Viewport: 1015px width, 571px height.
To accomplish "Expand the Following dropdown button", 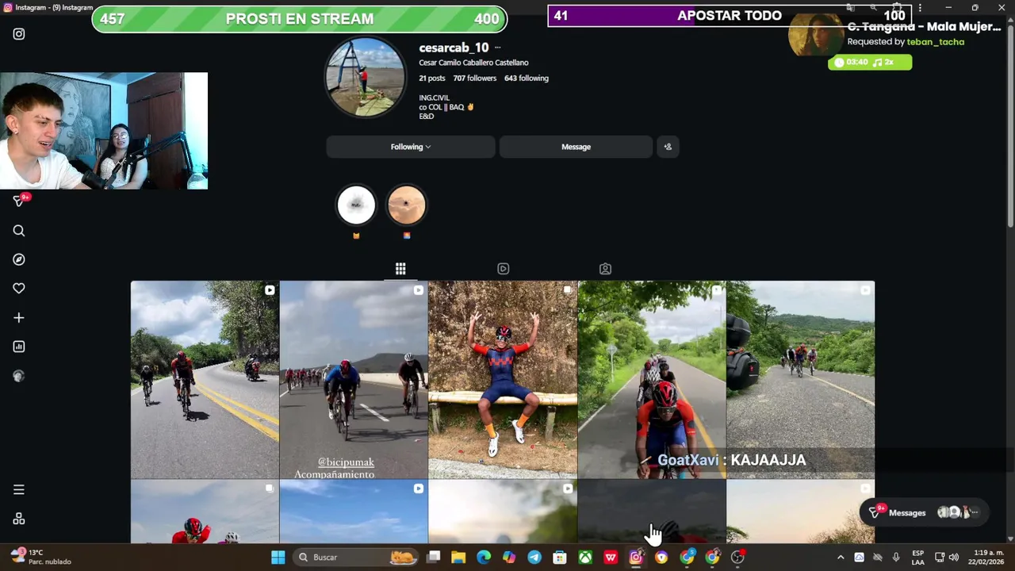I will point(411,147).
